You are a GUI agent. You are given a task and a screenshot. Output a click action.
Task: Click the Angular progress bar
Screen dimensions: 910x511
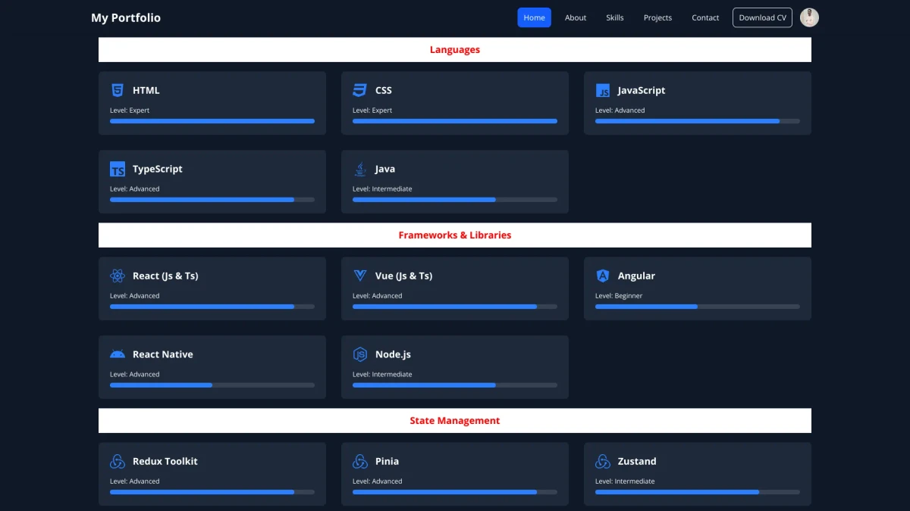698,307
